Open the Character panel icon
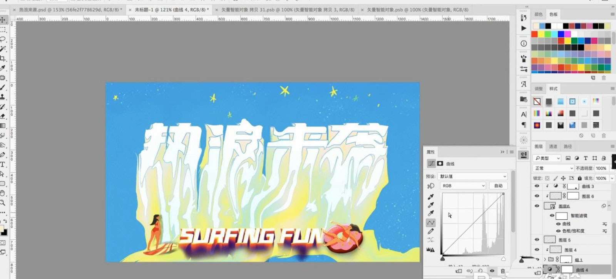616x279 pixels. (x=524, y=114)
